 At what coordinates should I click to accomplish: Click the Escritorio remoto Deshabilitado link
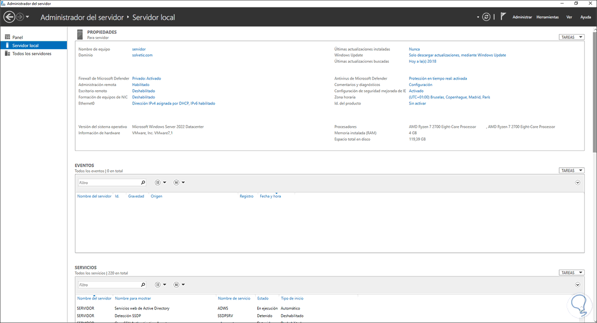[143, 91]
